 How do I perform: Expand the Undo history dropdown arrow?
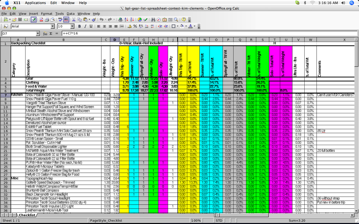pos(105,20)
